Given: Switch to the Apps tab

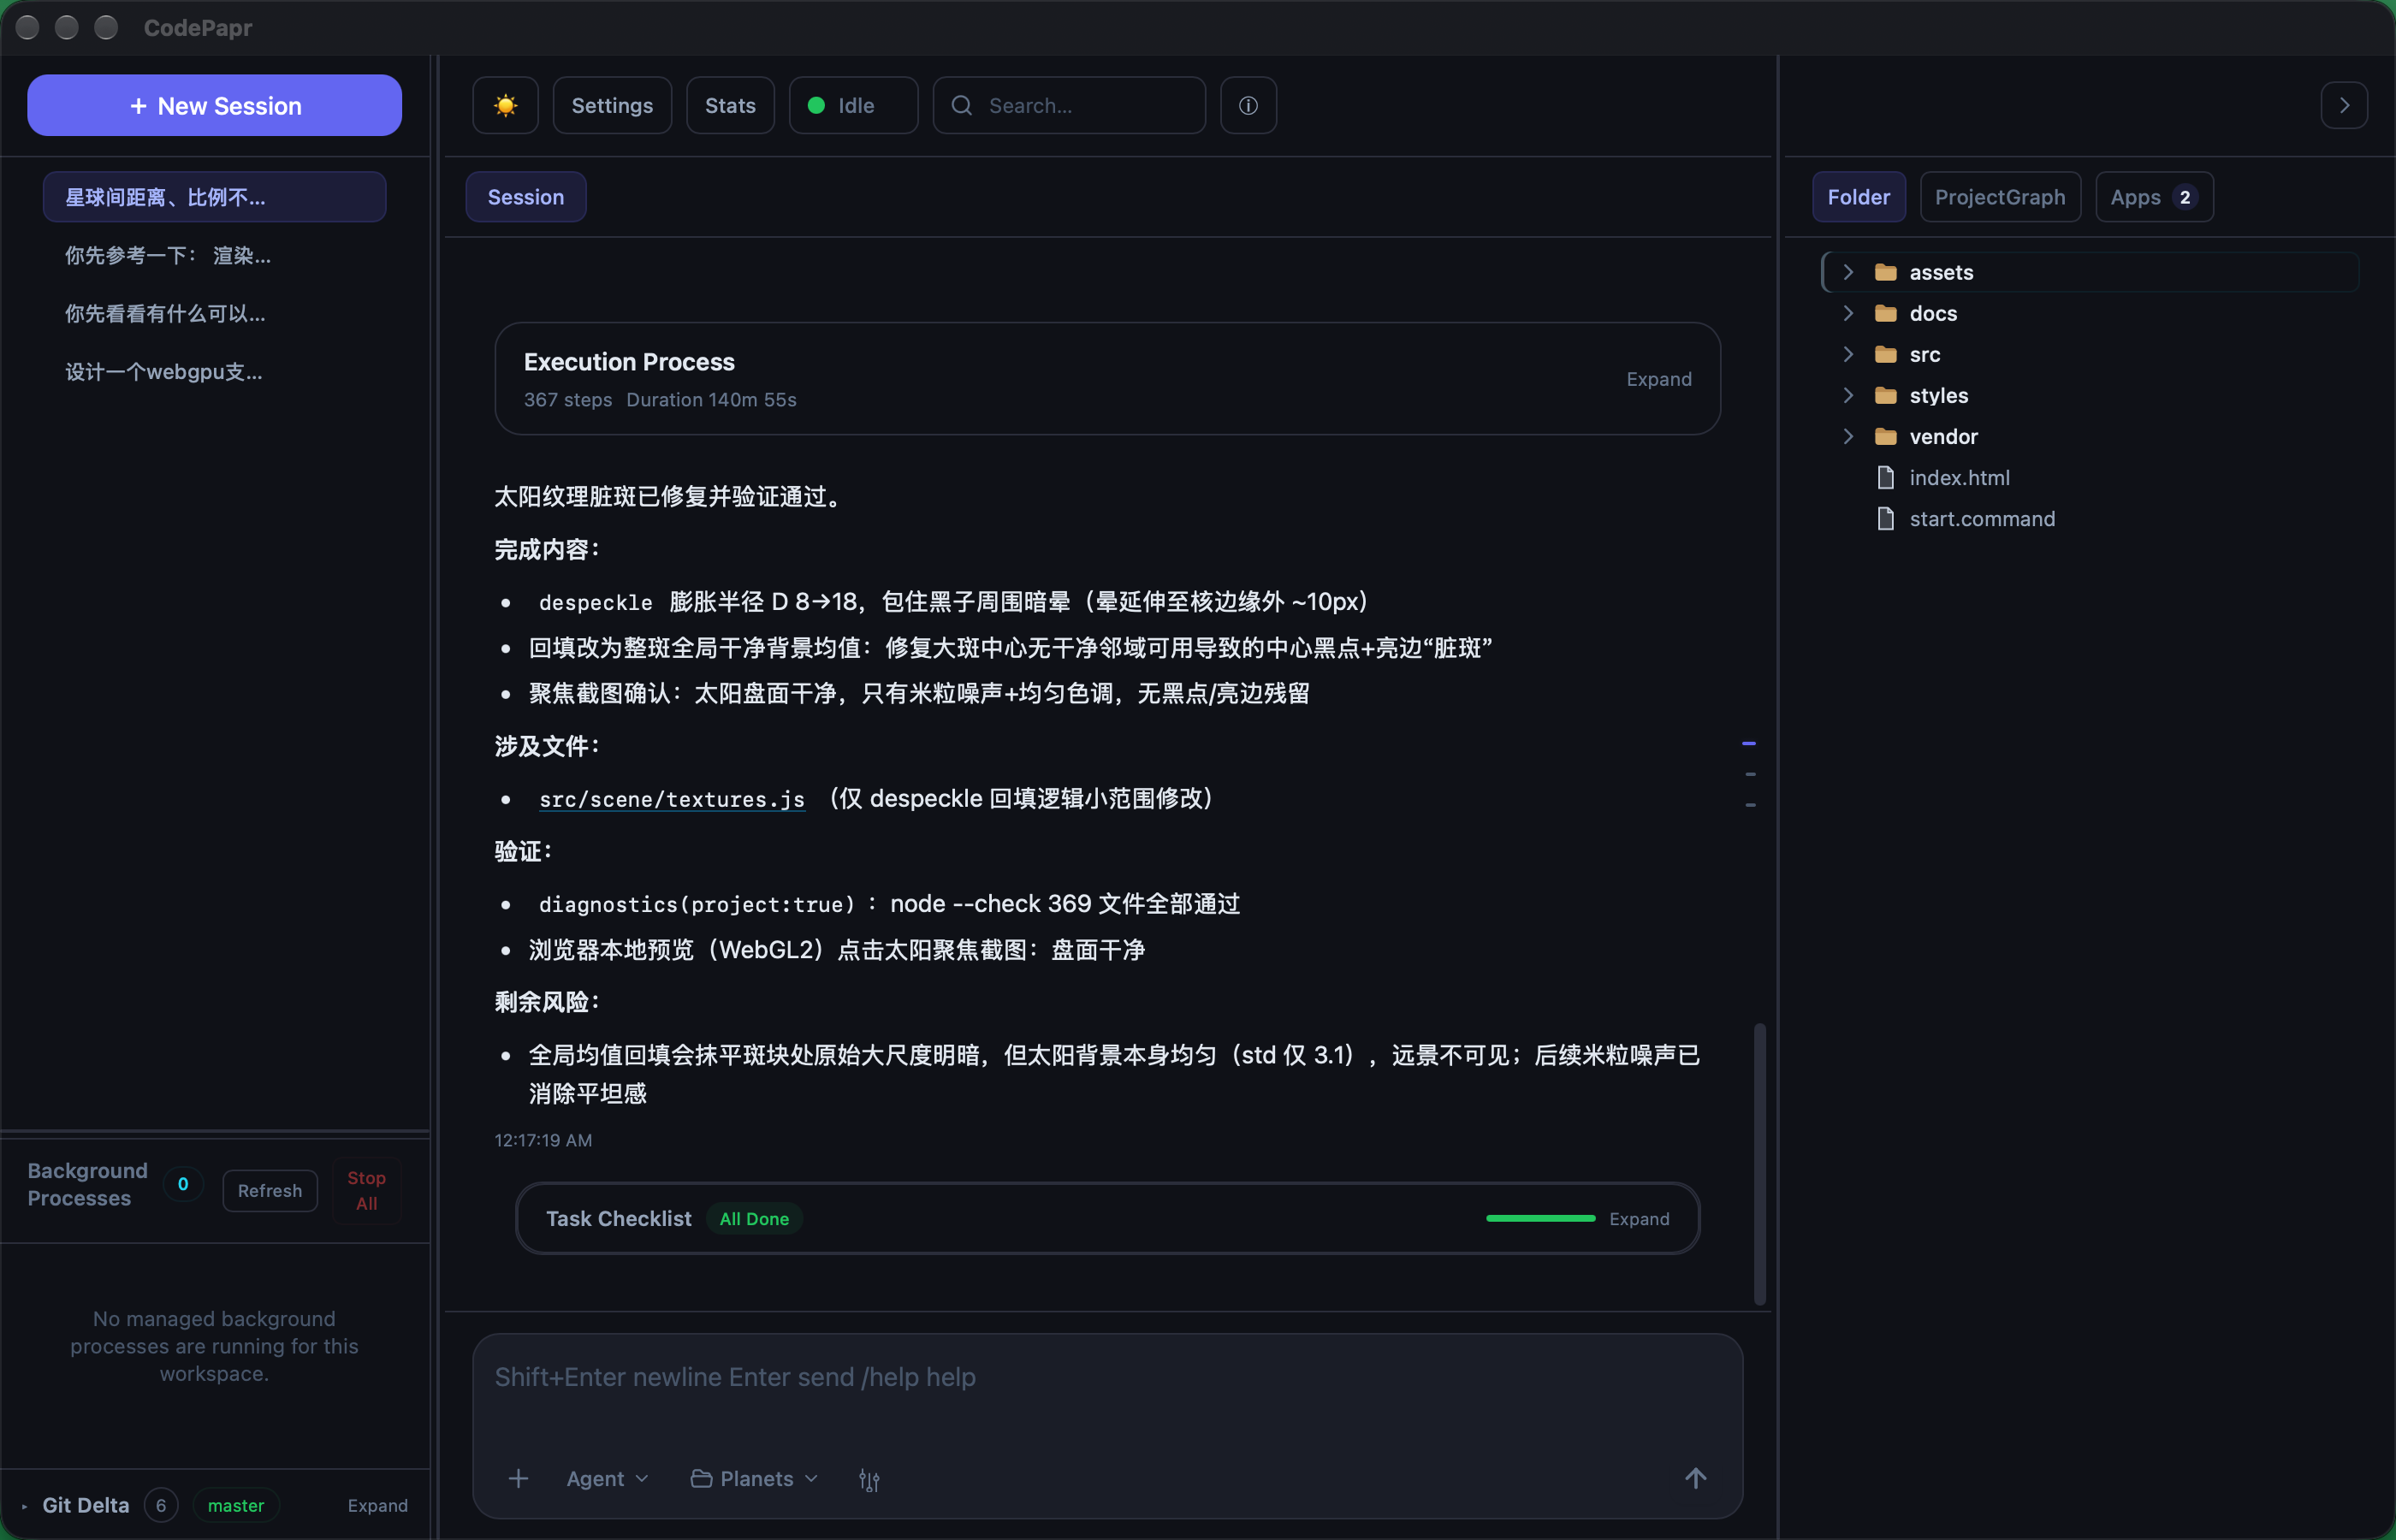Looking at the screenshot, I should pos(2153,197).
